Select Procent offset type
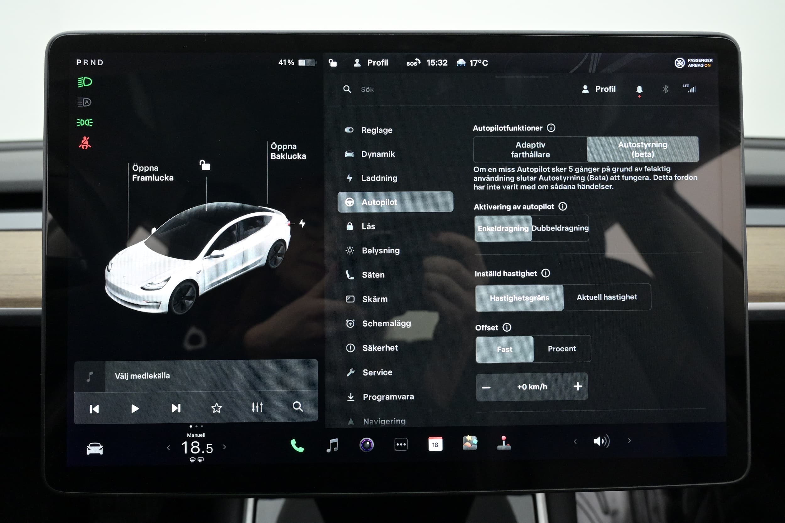 point(562,349)
